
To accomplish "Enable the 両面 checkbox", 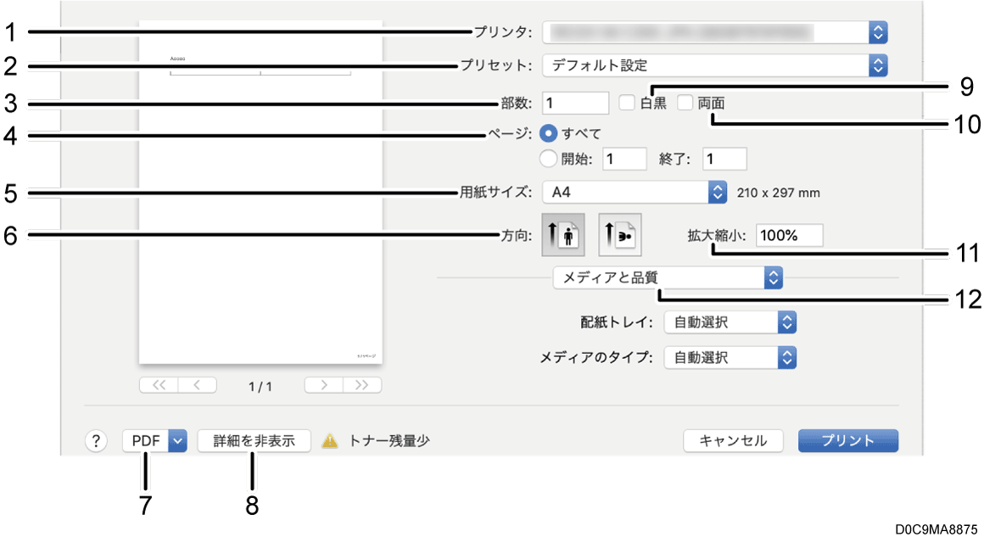I will [x=685, y=103].
